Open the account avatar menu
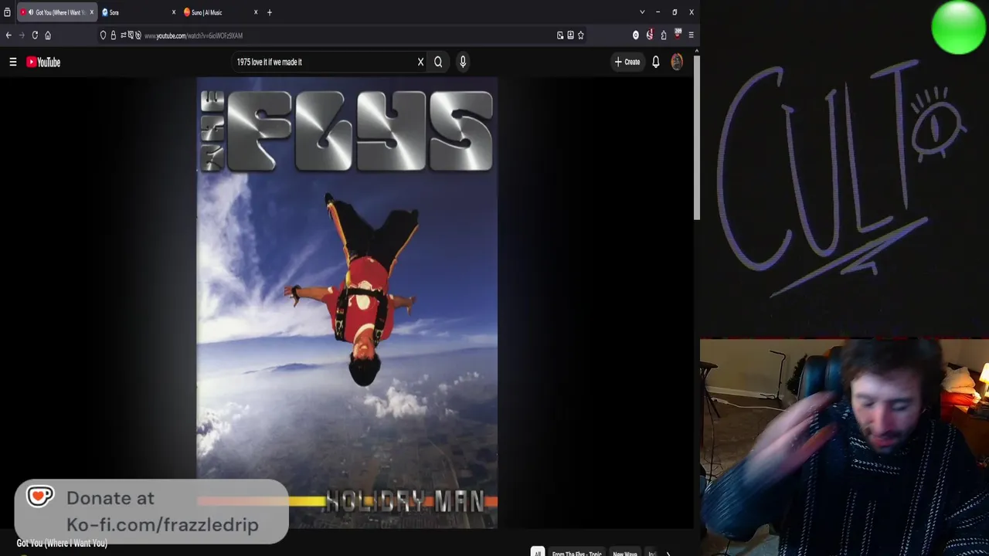 (677, 62)
